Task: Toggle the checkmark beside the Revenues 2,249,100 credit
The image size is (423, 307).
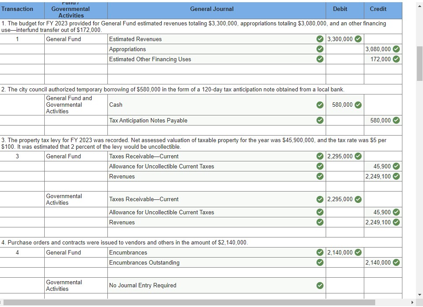Action: tap(397, 176)
